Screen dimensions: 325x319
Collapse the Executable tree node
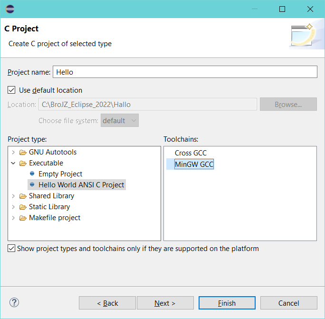tap(13, 163)
